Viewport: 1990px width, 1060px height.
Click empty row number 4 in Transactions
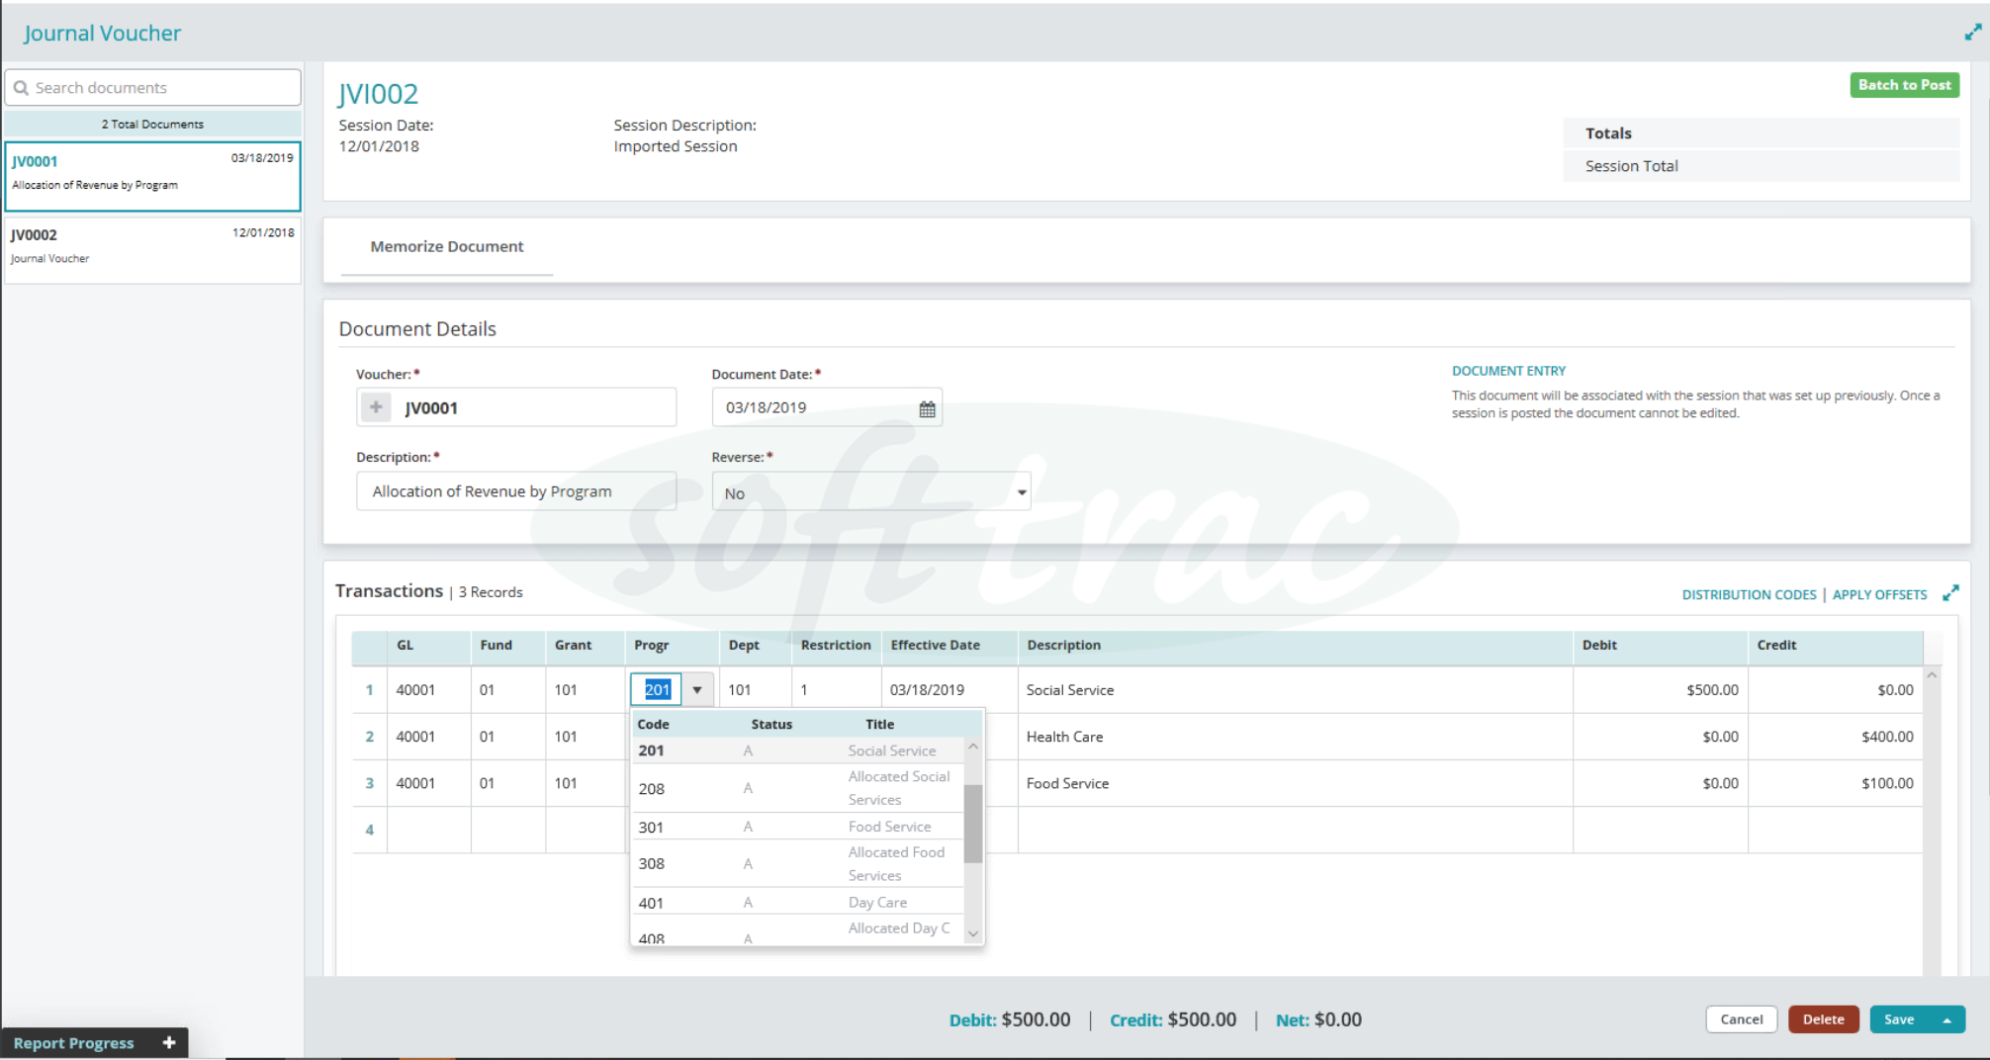(370, 830)
